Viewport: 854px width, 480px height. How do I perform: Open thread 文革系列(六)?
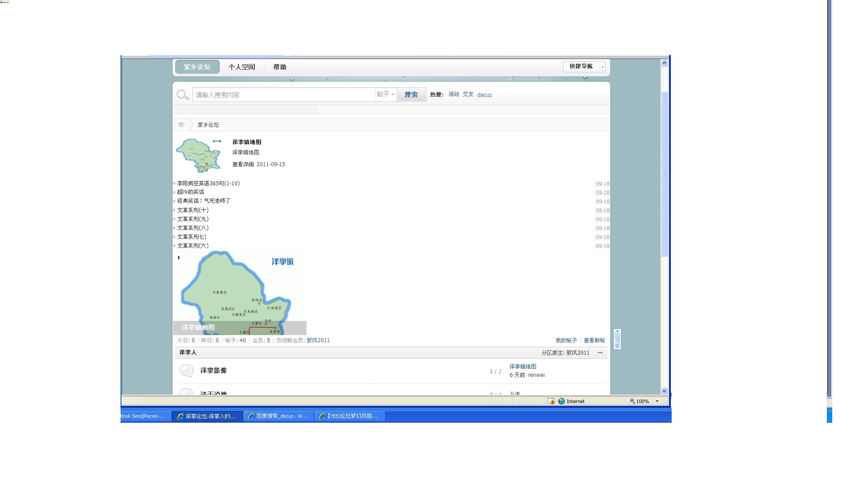[x=193, y=246]
